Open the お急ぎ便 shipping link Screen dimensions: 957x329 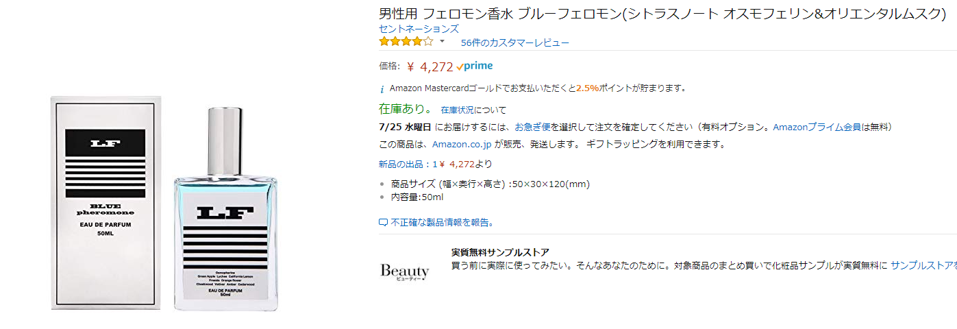pos(532,127)
